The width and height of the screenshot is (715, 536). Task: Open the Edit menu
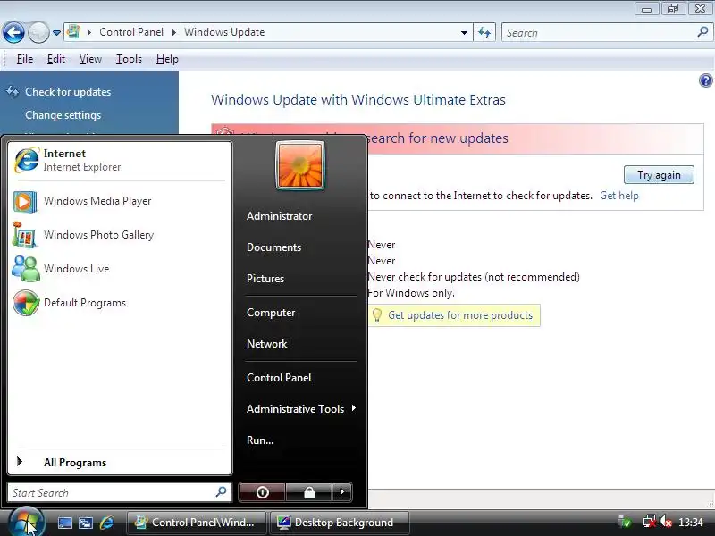click(56, 59)
